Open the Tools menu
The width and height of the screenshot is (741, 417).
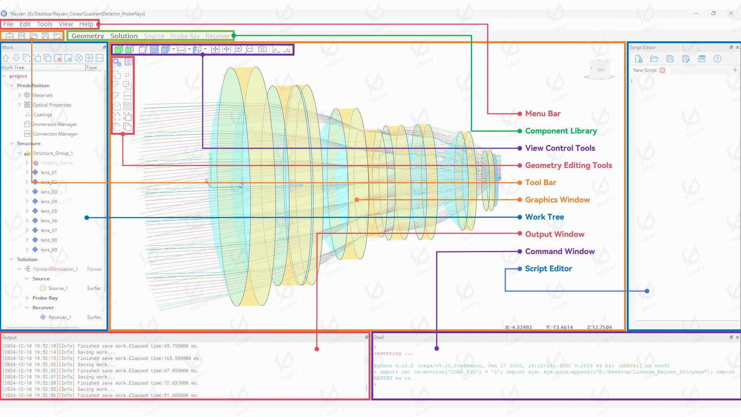tap(45, 24)
